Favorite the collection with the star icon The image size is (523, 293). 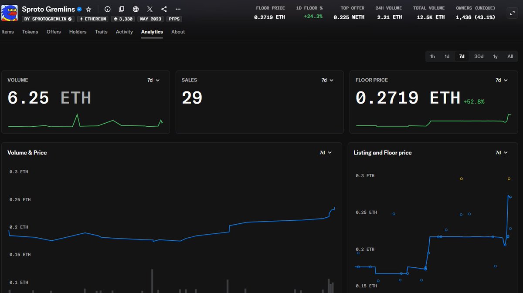89,9
